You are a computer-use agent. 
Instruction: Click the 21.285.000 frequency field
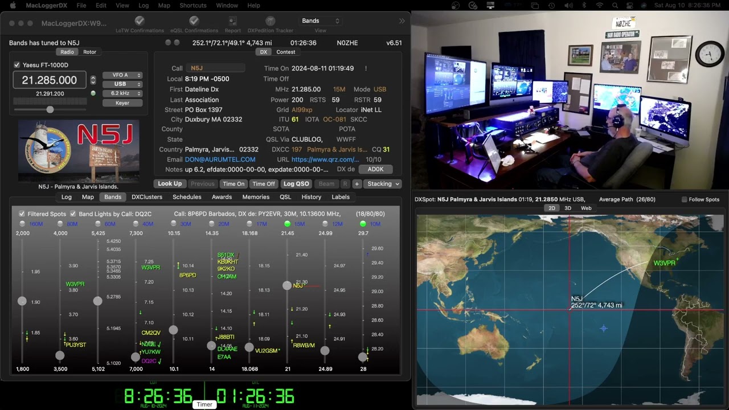click(x=50, y=80)
